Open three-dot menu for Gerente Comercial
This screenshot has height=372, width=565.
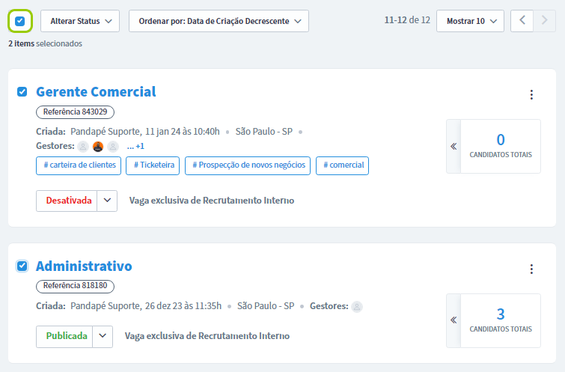(531, 95)
